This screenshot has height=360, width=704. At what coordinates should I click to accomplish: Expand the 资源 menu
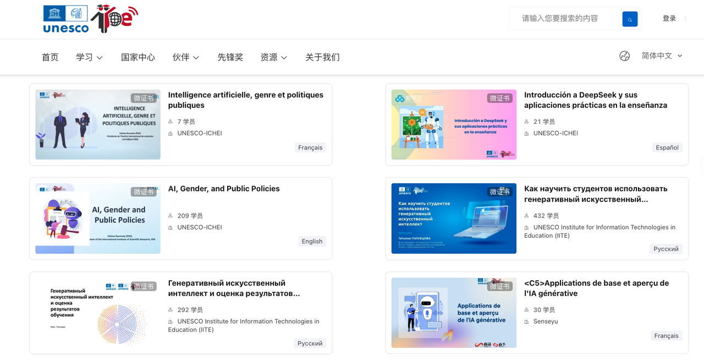click(274, 57)
